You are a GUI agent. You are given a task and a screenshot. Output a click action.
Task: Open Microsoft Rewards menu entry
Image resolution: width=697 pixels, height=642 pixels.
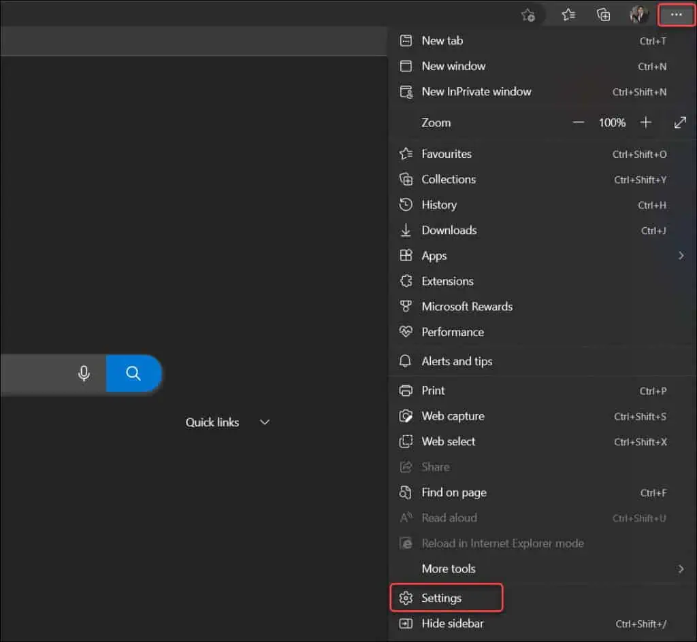[542, 306]
